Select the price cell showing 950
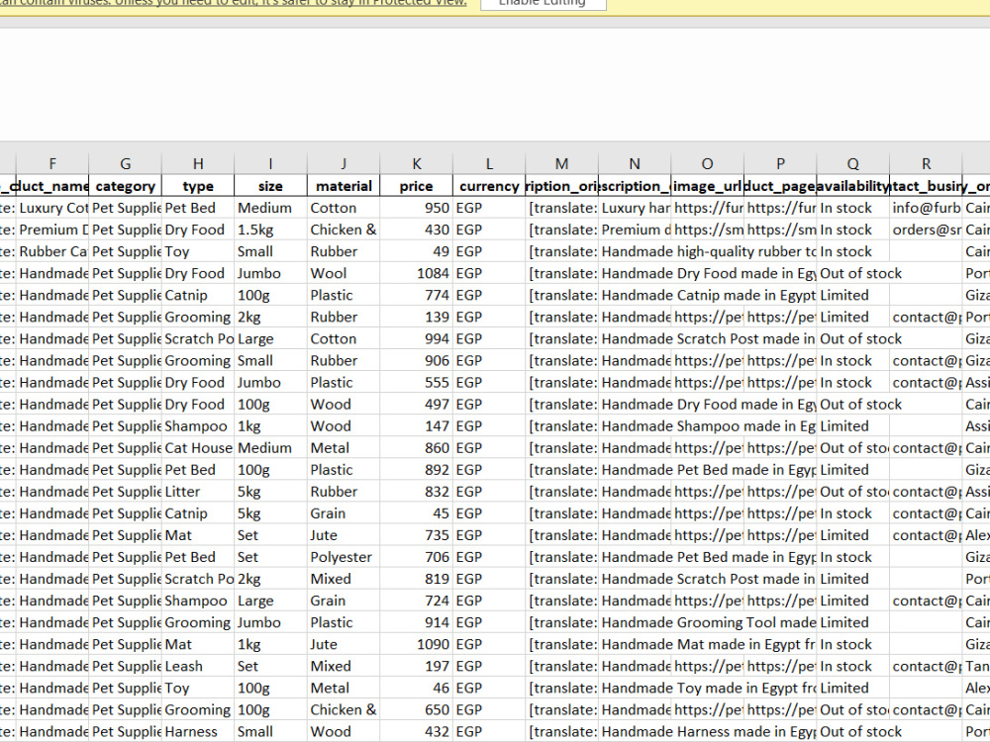Screen dimensions: 990x742 point(416,208)
